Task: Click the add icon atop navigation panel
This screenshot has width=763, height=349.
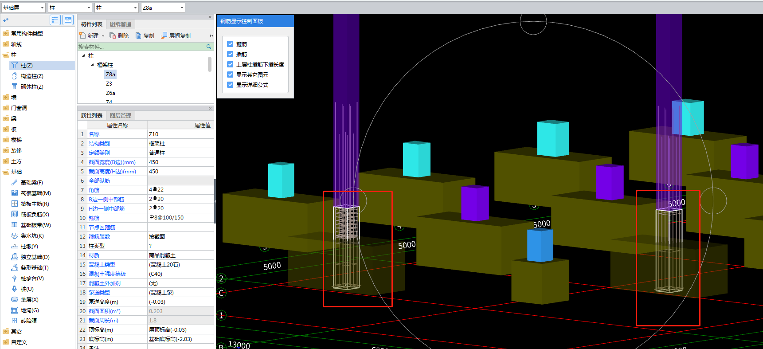Action: pos(6,20)
